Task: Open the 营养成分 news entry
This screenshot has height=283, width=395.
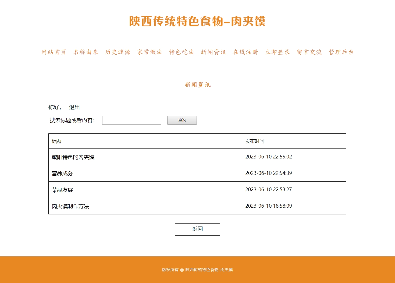Action: (62, 174)
